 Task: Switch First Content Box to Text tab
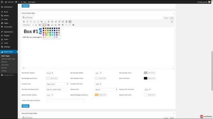pyautogui.click(x=172, y=18)
